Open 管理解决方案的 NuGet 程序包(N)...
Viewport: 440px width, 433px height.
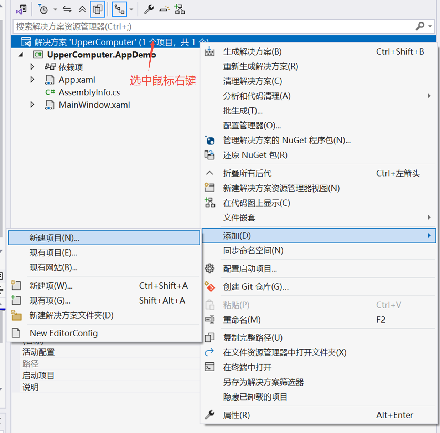pos(319,140)
